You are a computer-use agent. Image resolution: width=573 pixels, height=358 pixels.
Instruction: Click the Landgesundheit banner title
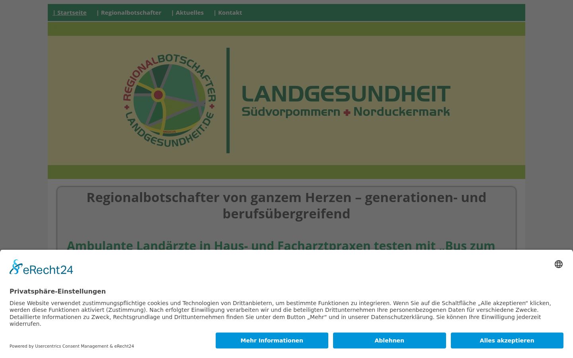coord(346,94)
